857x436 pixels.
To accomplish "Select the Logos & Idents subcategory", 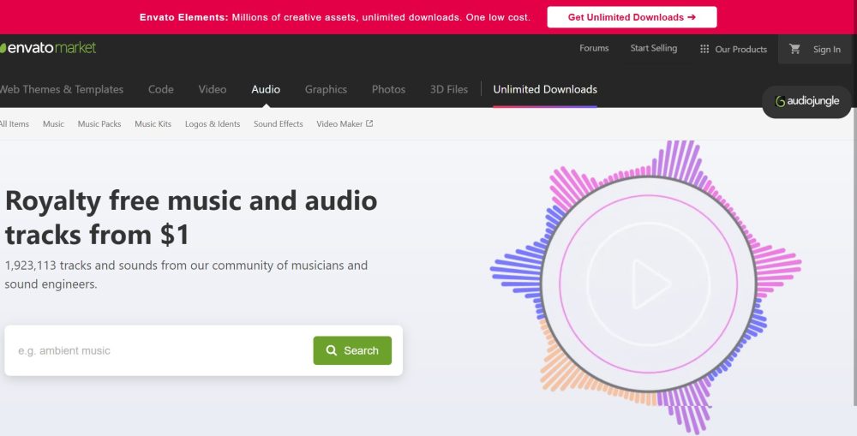I will point(213,124).
